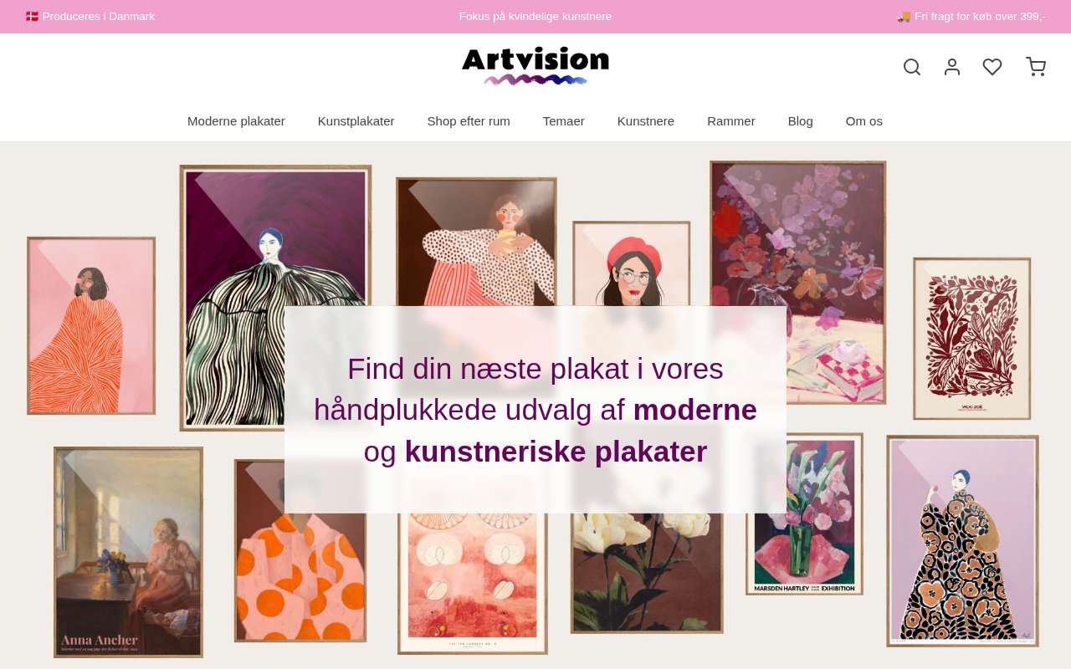Go to the Rammer page
Screen dimensions: 1071x669
(x=731, y=121)
